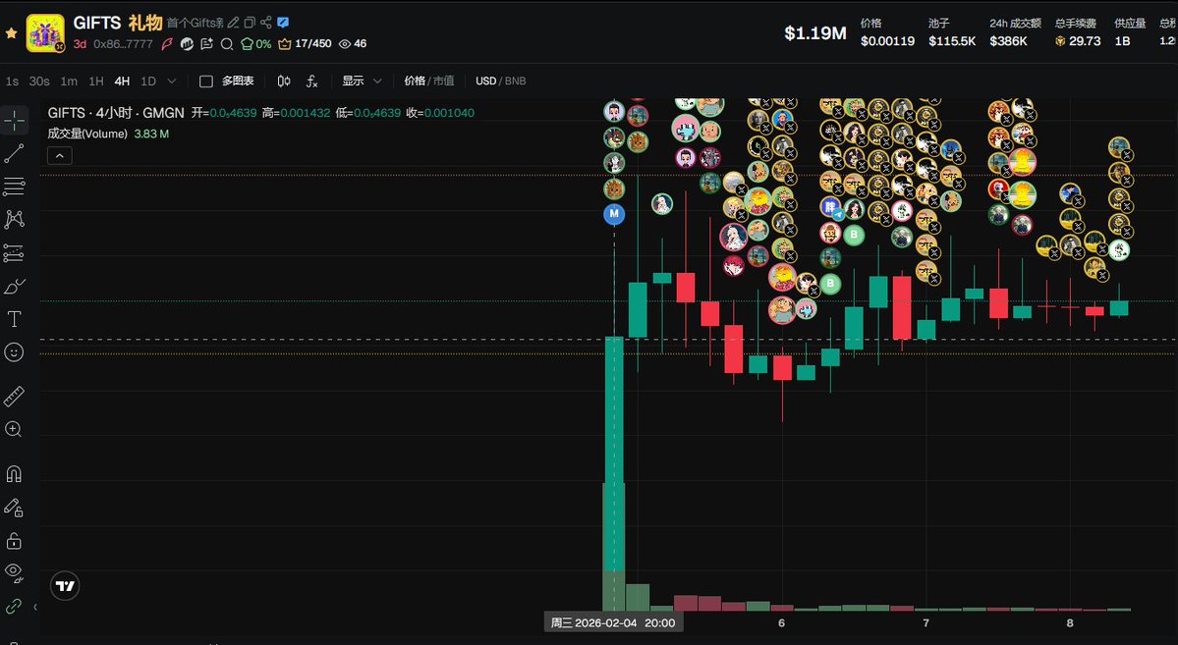
Task: Open the GIFTS token logo image
Action: coord(45,33)
